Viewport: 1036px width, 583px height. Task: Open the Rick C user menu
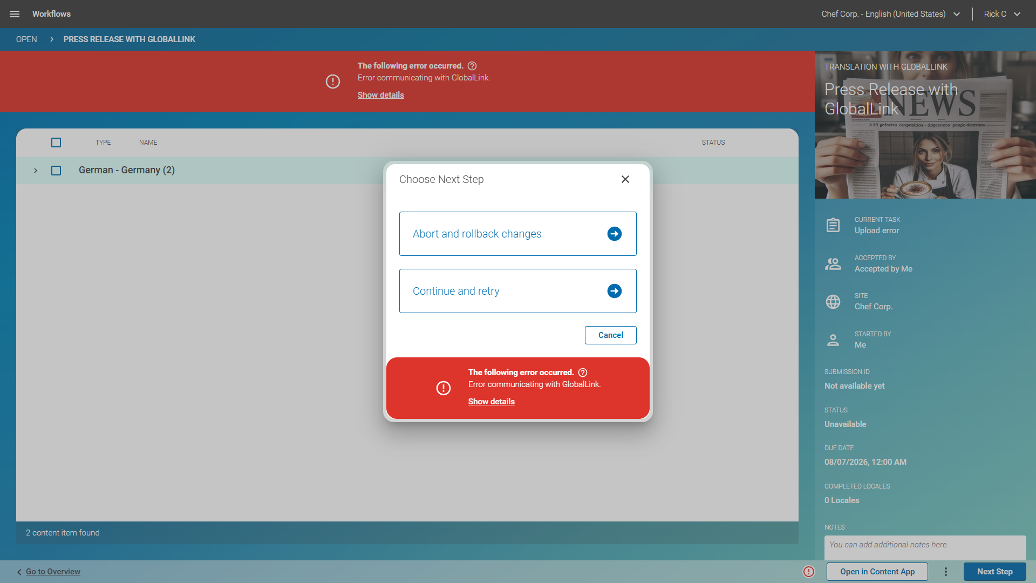pos(1003,14)
